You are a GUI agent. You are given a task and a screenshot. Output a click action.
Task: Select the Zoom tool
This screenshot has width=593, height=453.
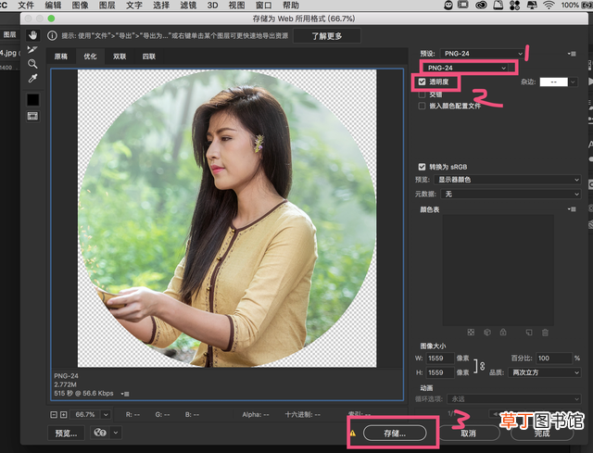[33, 64]
